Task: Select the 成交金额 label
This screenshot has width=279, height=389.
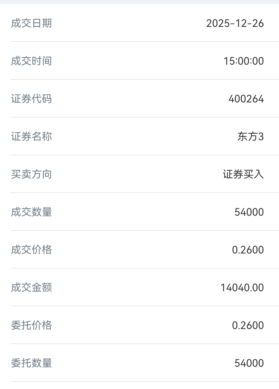Action: [31, 288]
